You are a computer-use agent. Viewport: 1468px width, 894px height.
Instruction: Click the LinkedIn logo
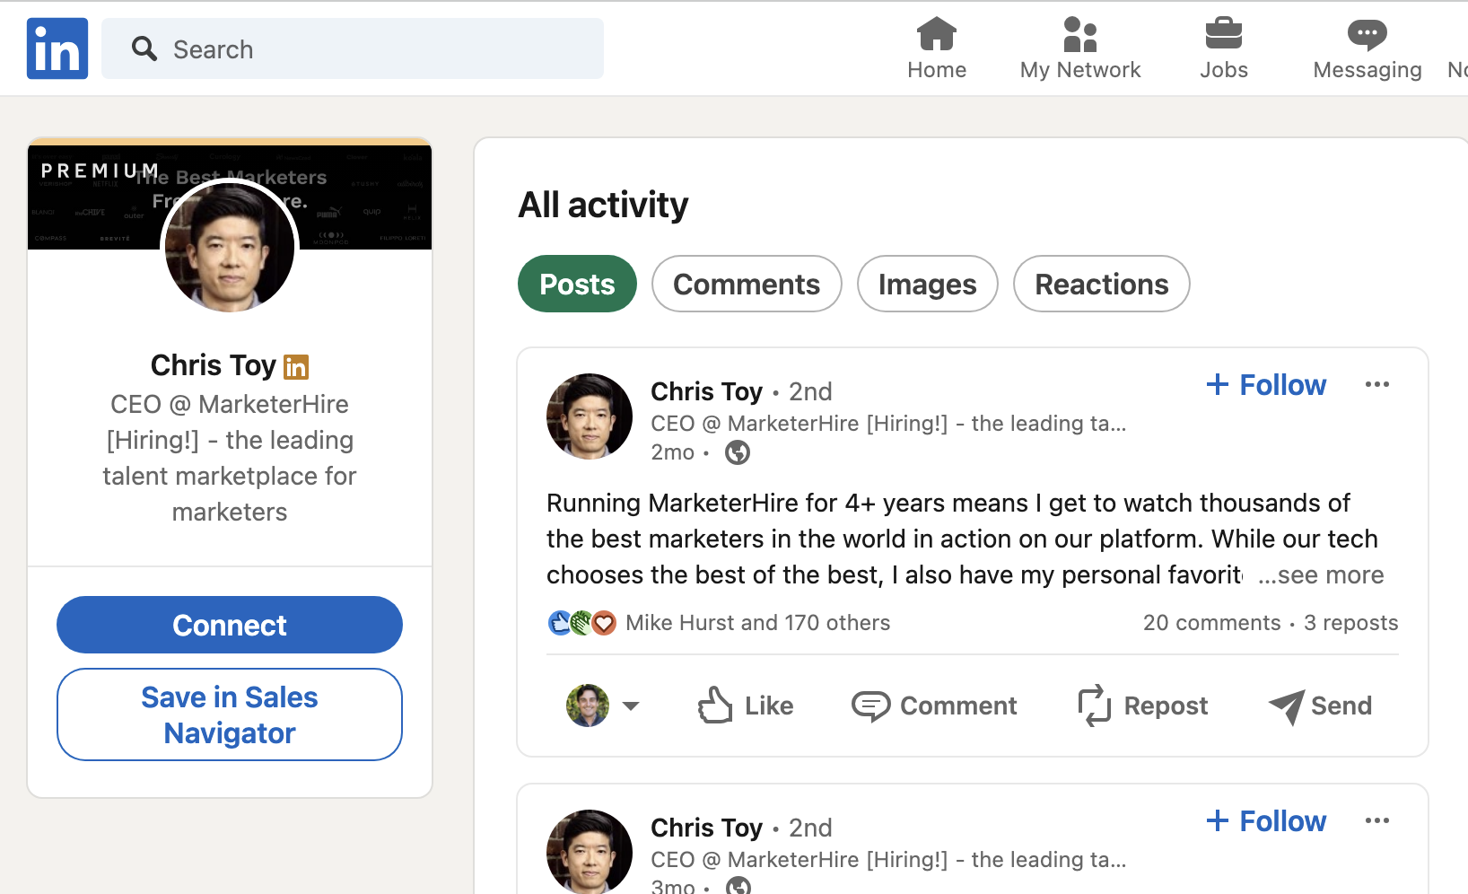[x=57, y=48]
